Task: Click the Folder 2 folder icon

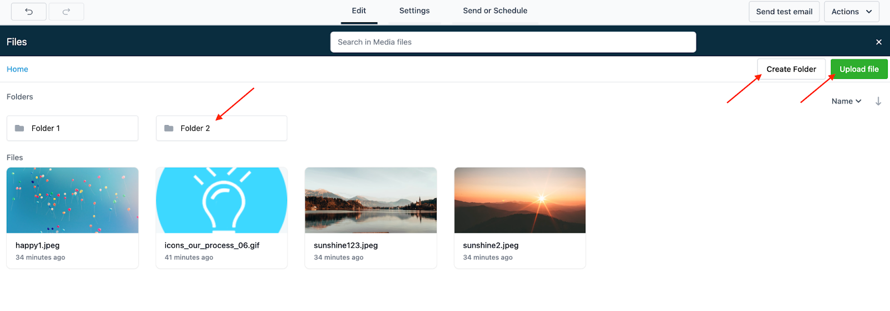Action: point(169,128)
